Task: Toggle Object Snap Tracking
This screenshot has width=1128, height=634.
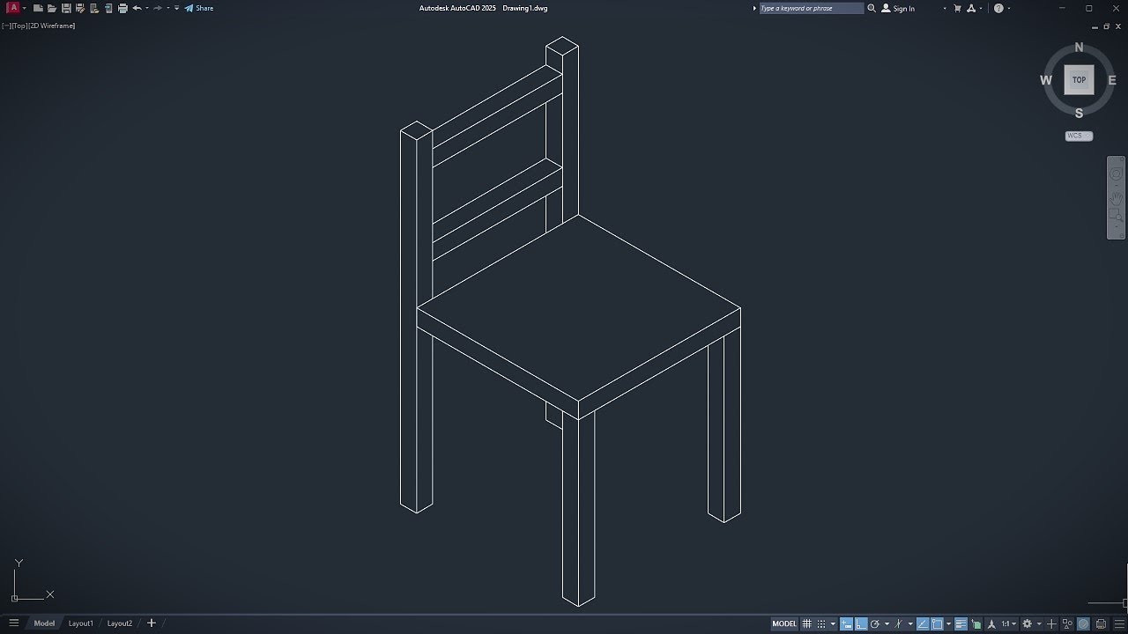Action: click(x=923, y=623)
